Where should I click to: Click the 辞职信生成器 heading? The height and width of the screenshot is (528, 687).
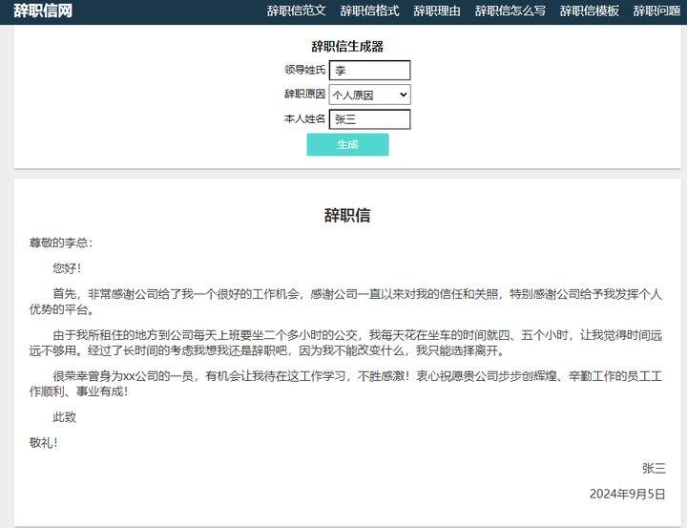coord(347,47)
